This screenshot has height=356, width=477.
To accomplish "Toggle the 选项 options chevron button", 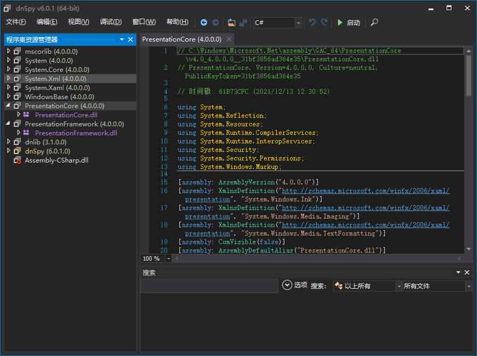I will coord(287,285).
